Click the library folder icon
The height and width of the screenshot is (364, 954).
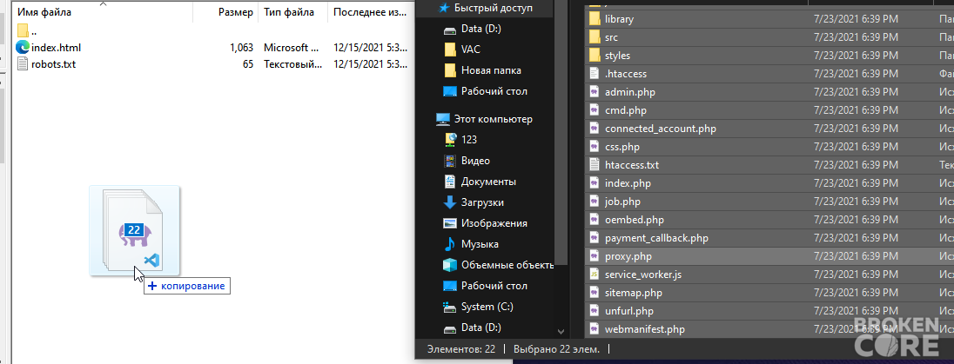click(595, 19)
